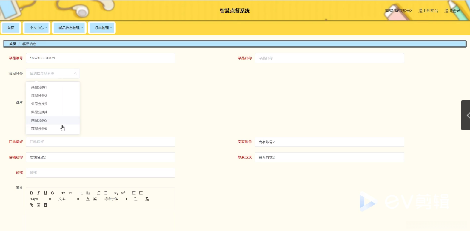This screenshot has height=231, width=470.
Task: Open the text alignment options
Action: [136, 199]
